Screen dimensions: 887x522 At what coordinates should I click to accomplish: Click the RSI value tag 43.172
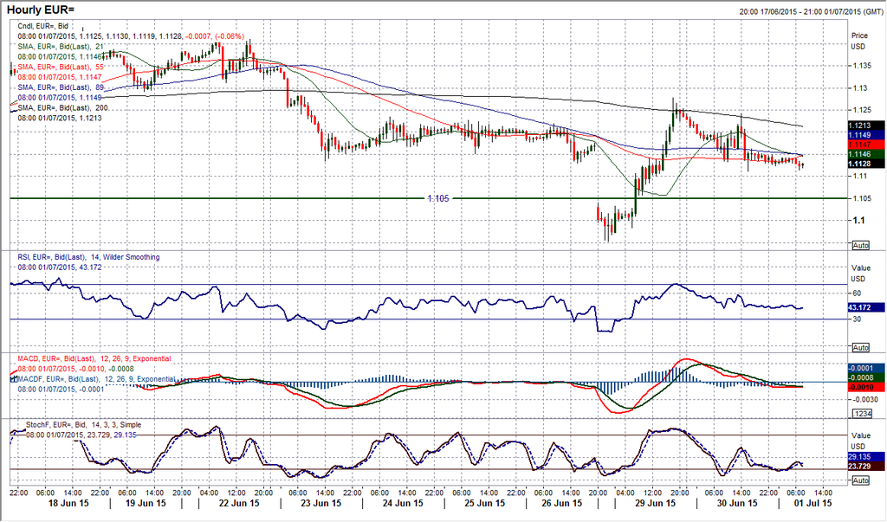[x=865, y=307]
